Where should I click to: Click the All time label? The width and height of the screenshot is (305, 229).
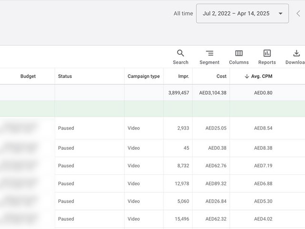183,13
